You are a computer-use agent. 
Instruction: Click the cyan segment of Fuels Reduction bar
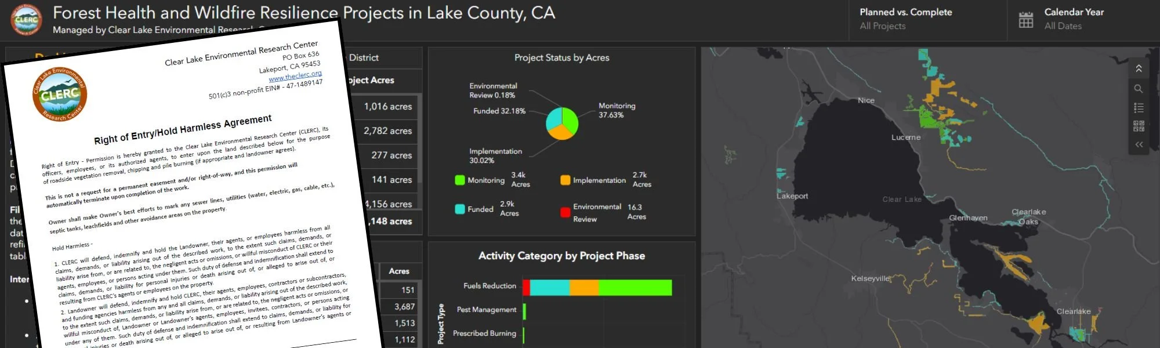click(x=550, y=288)
